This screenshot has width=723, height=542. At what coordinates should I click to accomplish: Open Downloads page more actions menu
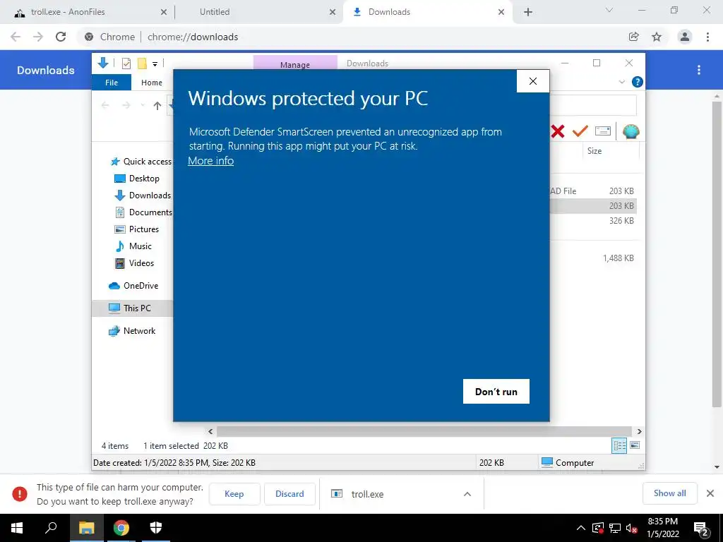[699, 70]
